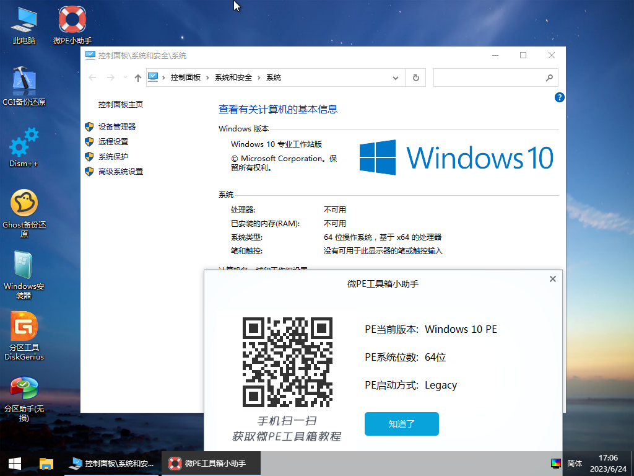634x476 pixels.
Task: Expand the address bar history dropdown
Action: pyautogui.click(x=396, y=77)
